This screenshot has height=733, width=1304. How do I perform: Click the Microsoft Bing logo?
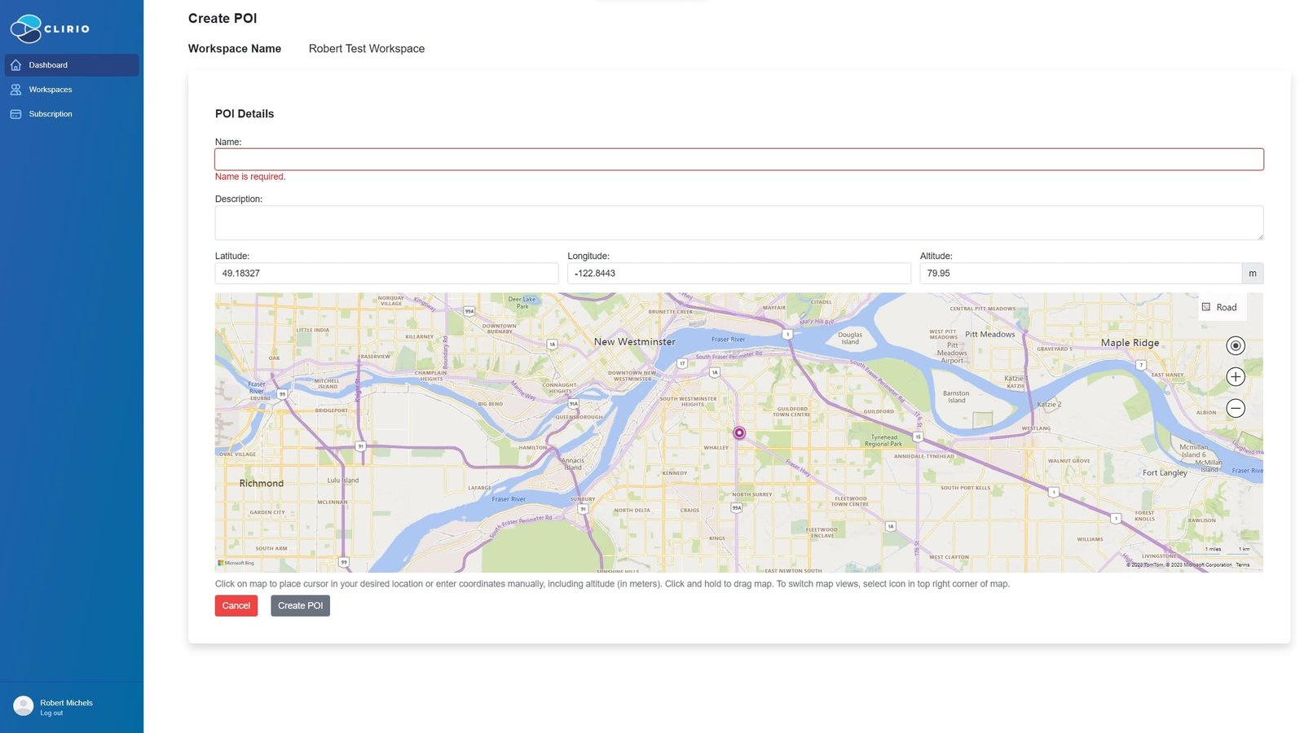pyautogui.click(x=236, y=563)
